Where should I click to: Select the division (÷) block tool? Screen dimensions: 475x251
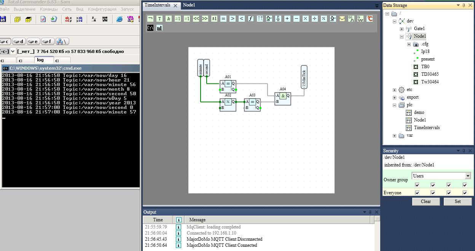(x=315, y=19)
